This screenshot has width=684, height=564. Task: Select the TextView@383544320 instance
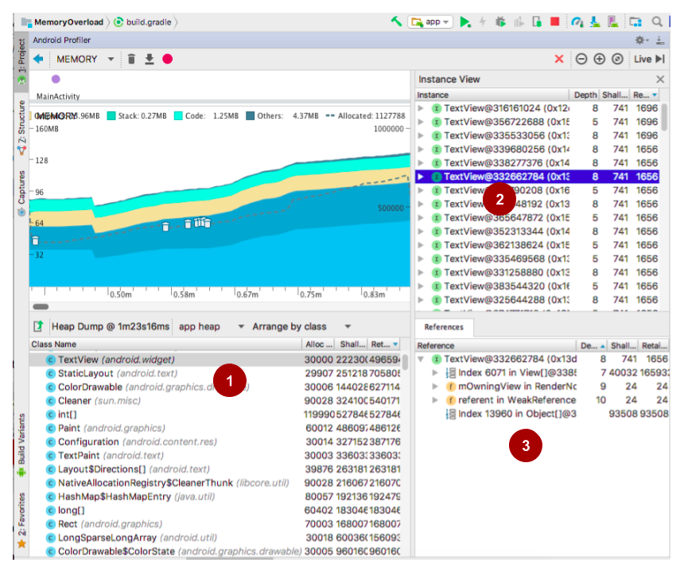[538, 286]
